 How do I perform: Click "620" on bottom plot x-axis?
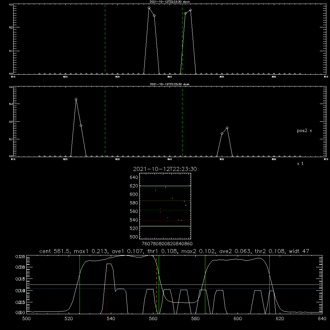280,319
